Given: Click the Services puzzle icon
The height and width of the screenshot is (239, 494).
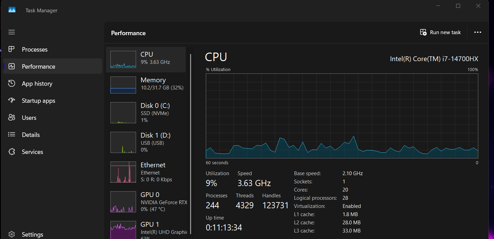Looking at the screenshot, I should pos(12,152).
